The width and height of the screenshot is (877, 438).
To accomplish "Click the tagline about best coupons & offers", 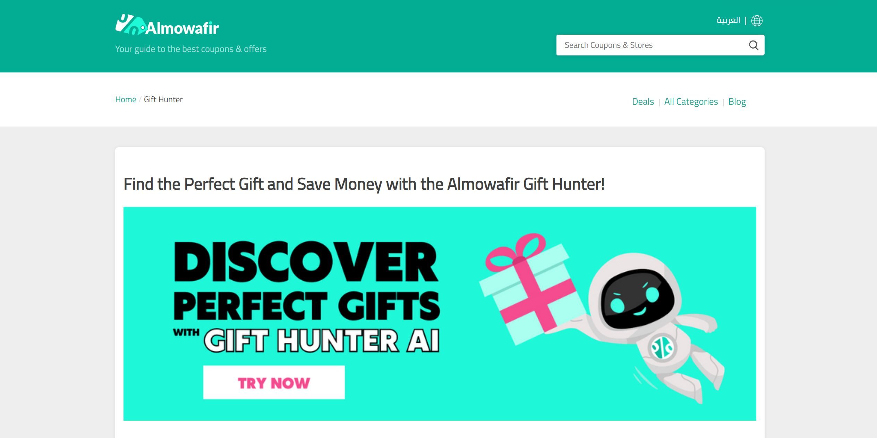I will pyautogui.click(x=191, y=49).
